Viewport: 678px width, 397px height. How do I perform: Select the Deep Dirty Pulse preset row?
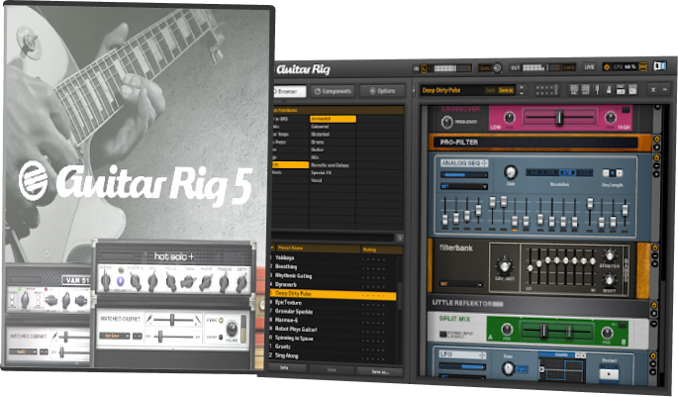[333, 294]
